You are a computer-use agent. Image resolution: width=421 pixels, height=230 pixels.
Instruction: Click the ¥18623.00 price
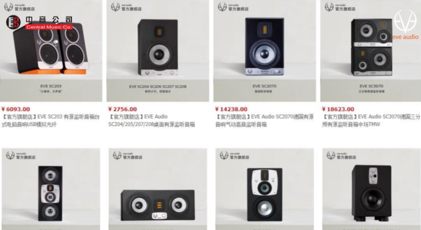(x=338, y=109)
